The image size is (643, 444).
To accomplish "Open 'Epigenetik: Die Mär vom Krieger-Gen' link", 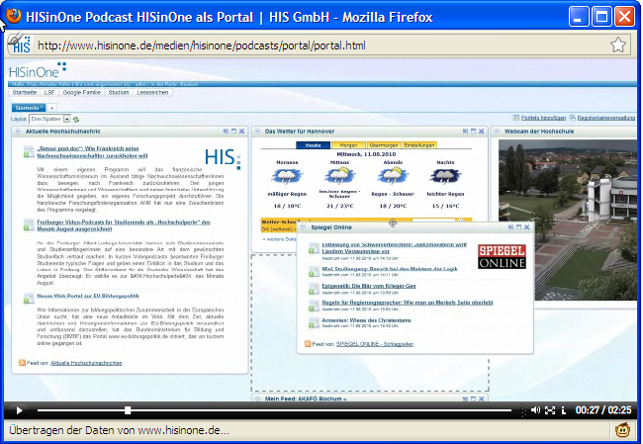I will click(x=369, y=286).
